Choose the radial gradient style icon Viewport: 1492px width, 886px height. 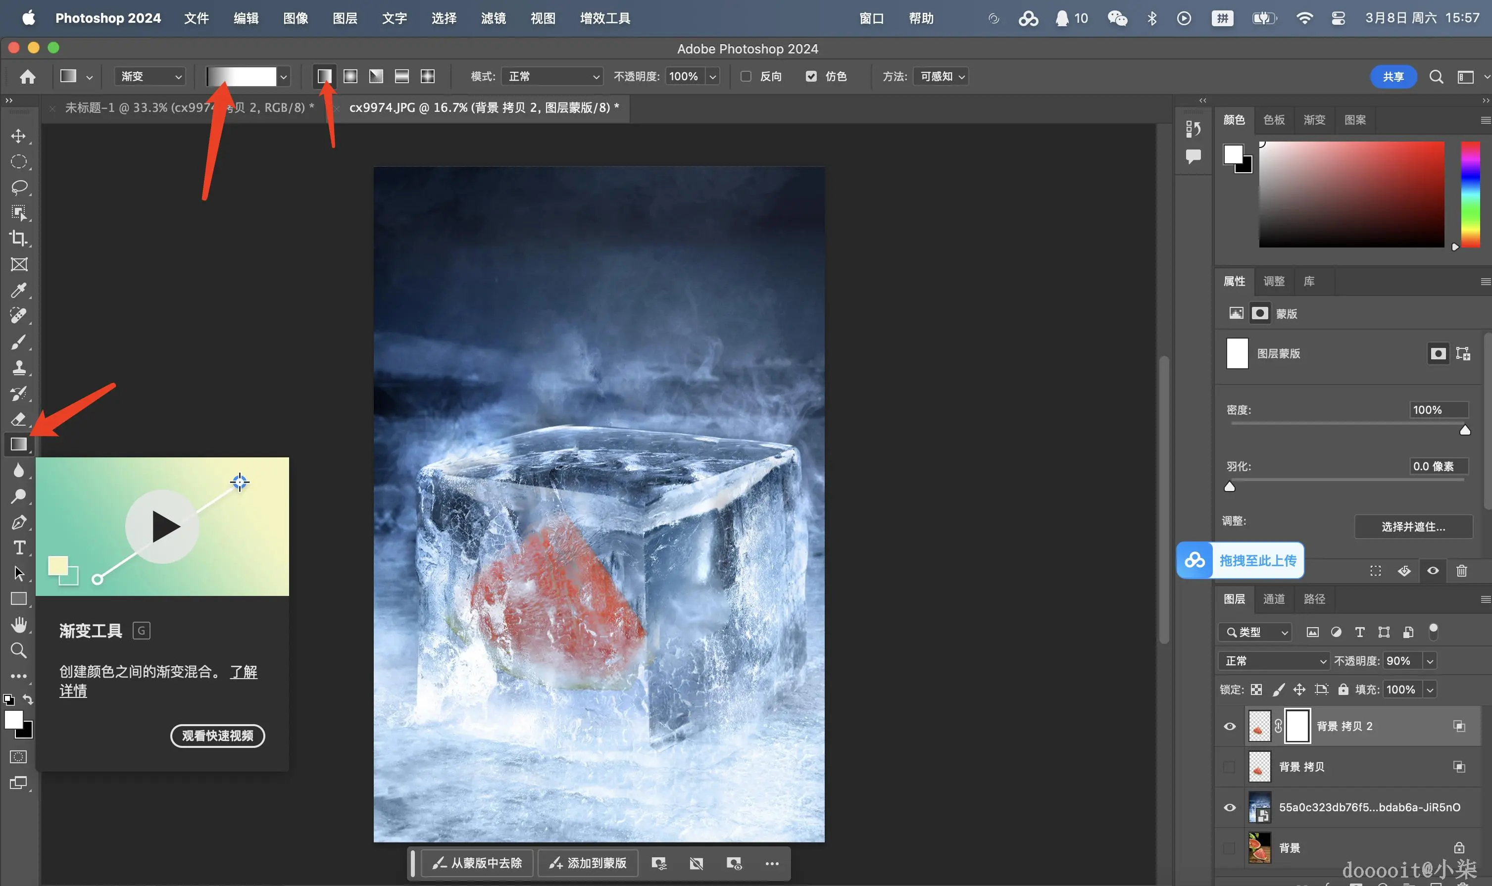click(x=350, y=76)
